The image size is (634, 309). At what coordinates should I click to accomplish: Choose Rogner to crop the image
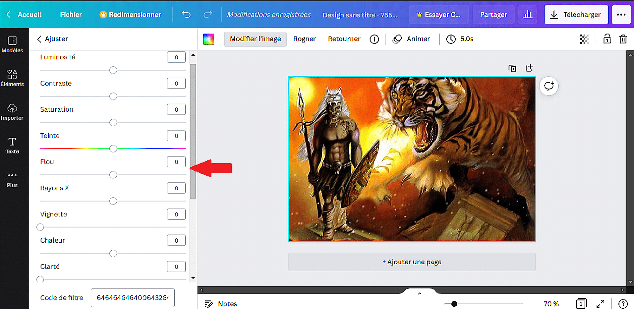click(304, 39)
